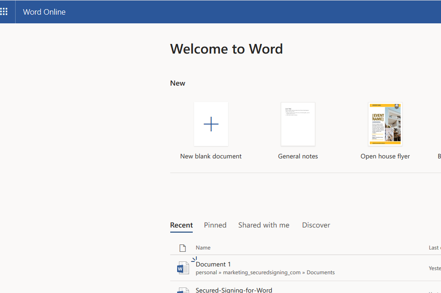Open the app launcher waffle icon

pos(4,12)
